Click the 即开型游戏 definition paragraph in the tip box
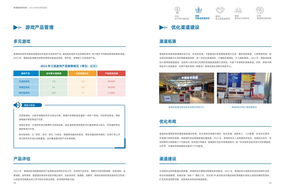 point(69,136)
